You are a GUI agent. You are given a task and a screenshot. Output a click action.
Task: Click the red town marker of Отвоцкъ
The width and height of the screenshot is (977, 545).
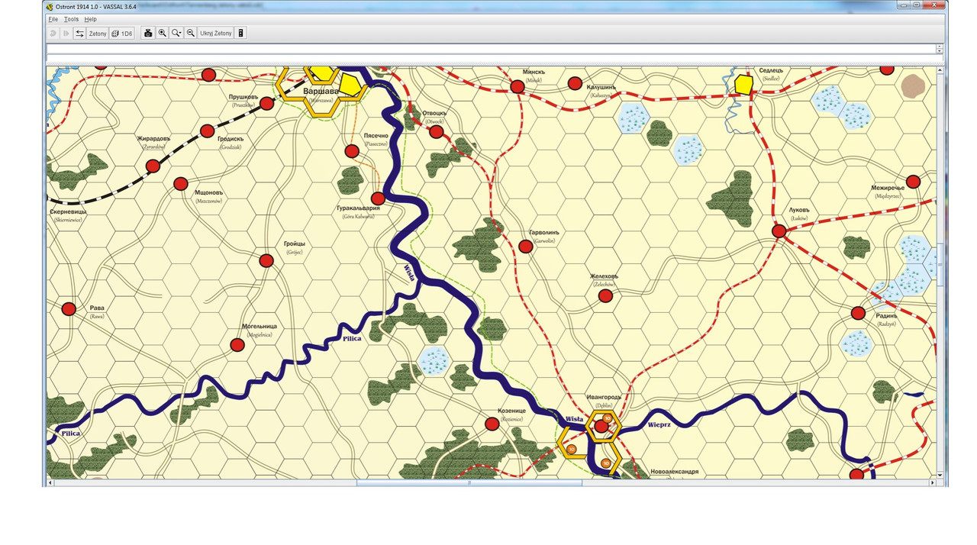pyautogui.click(x=436, y=132)
